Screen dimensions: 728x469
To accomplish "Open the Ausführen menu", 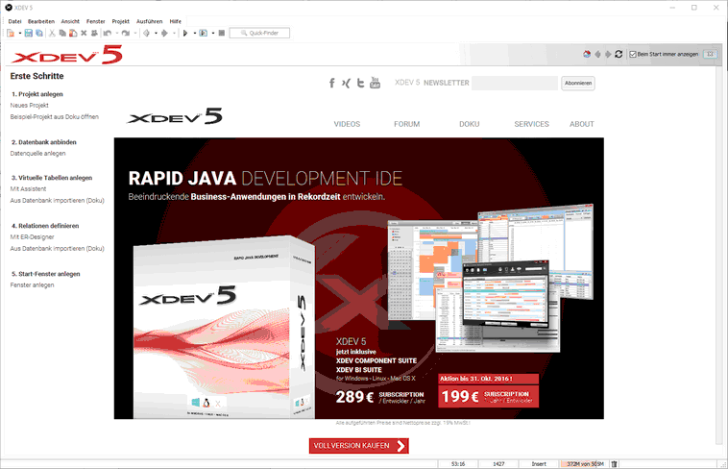I will 150,21.
